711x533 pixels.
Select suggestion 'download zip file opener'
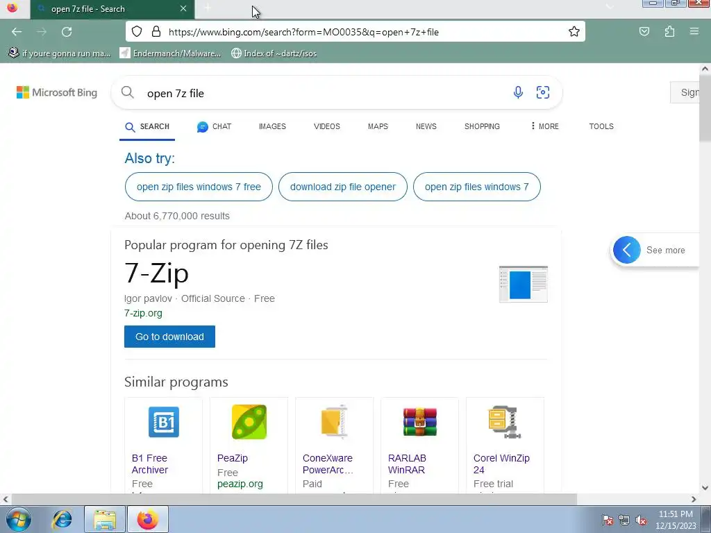(x=343, y=187)
